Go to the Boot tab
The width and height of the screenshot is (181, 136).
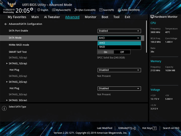105,17
